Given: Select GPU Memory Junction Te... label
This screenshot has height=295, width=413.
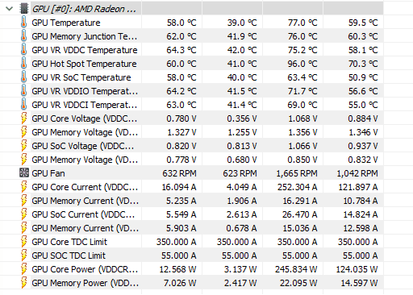Looking at the screenshot, I should click(85, 36).
